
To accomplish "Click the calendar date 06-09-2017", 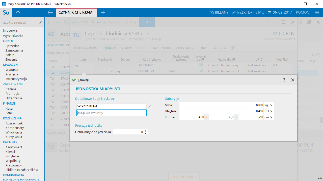I will click(x=280, y=13).
